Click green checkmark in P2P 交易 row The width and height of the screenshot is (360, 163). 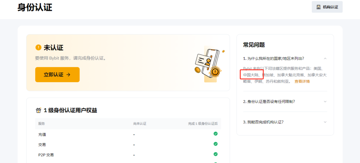pyautogui.click(x=216, y=154)
